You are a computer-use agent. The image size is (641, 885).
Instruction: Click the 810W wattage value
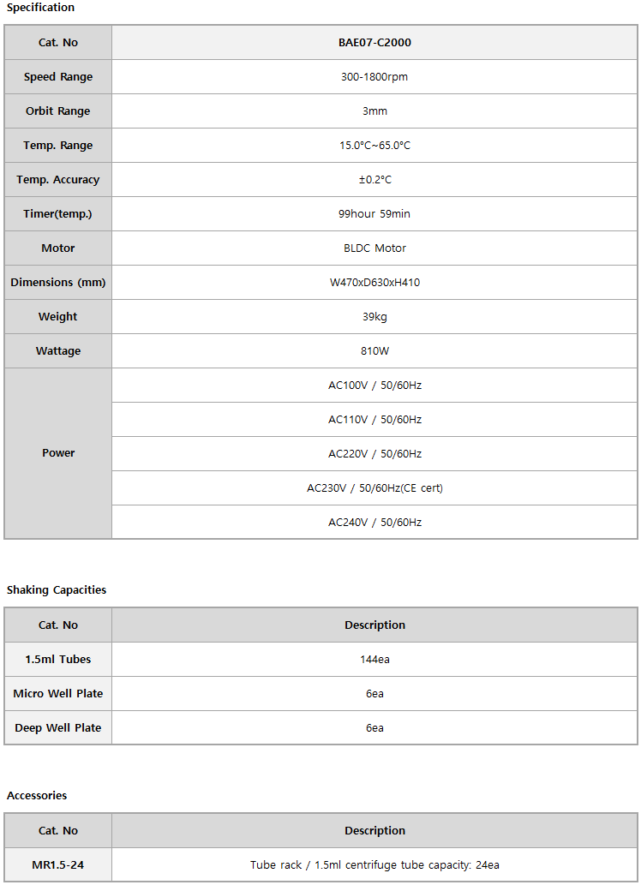pos(374,351)
